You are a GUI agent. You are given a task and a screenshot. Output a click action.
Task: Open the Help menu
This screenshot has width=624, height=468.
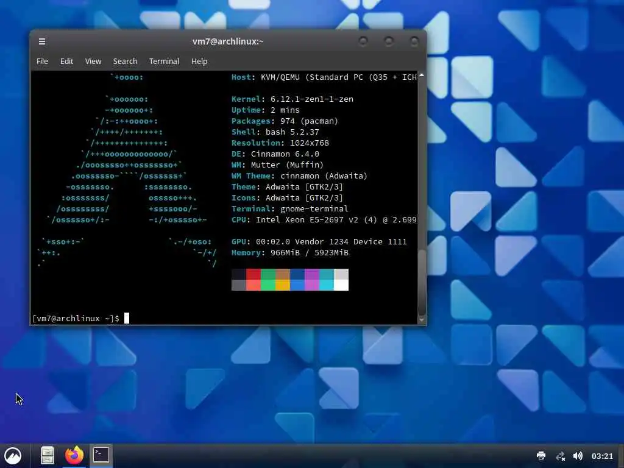(199, 62)
